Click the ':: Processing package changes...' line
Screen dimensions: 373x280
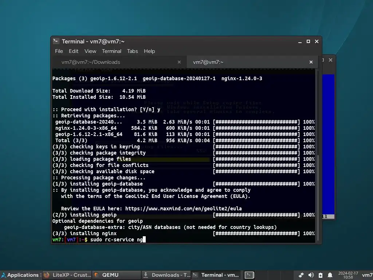coord(99,178)
